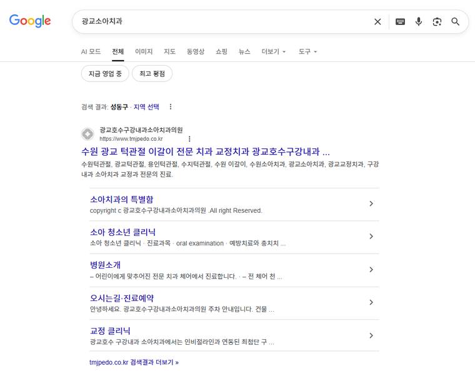The image size is (475, 378).
Task: Switch to AI 모드 tab
Action: click(91, 51)
